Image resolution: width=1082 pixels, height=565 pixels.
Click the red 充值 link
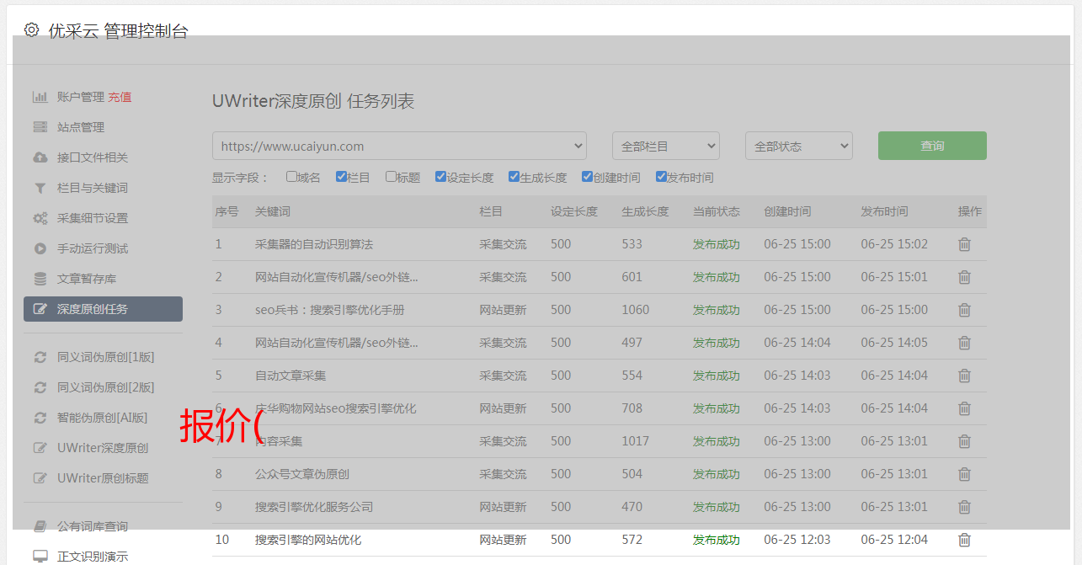pyautogui.click(x=120, y=97)
